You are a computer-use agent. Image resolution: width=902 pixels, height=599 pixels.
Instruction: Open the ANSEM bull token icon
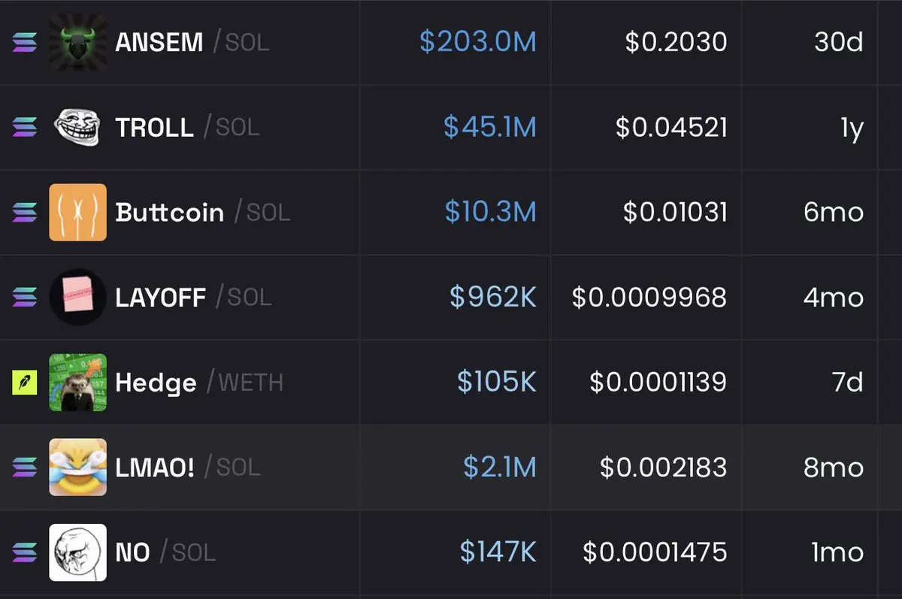(x=77, y=42)
